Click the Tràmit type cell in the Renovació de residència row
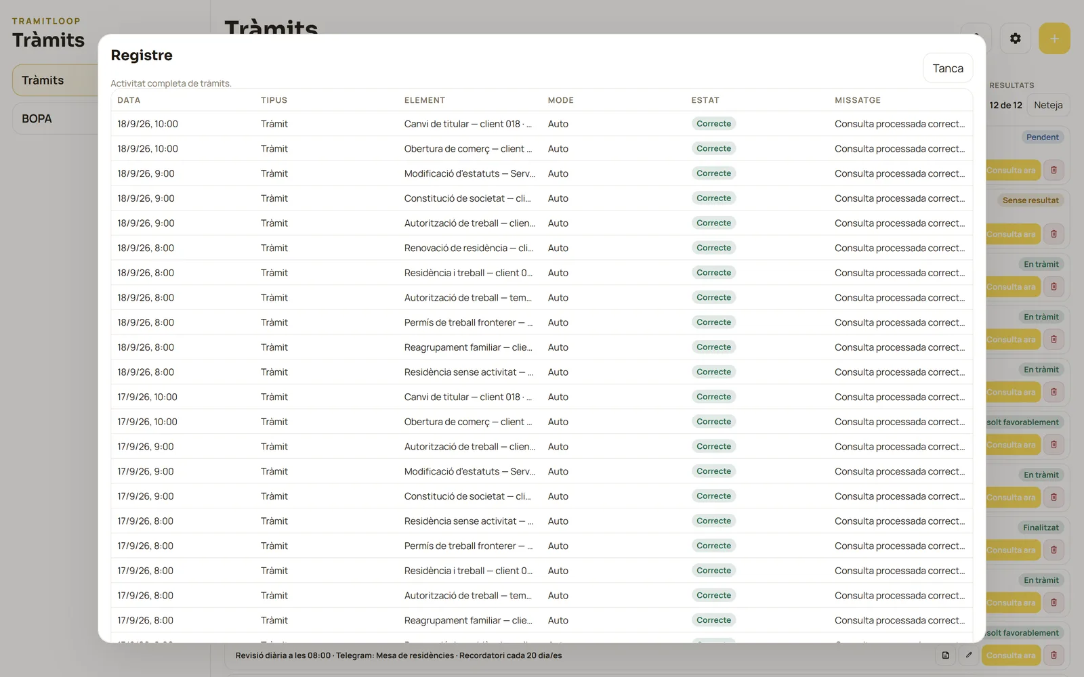The width and height of the screenshot is (1084, 677). 274,248
